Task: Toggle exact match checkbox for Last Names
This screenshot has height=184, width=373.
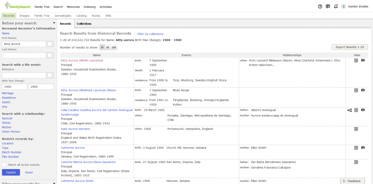Action: coord(50,56)
